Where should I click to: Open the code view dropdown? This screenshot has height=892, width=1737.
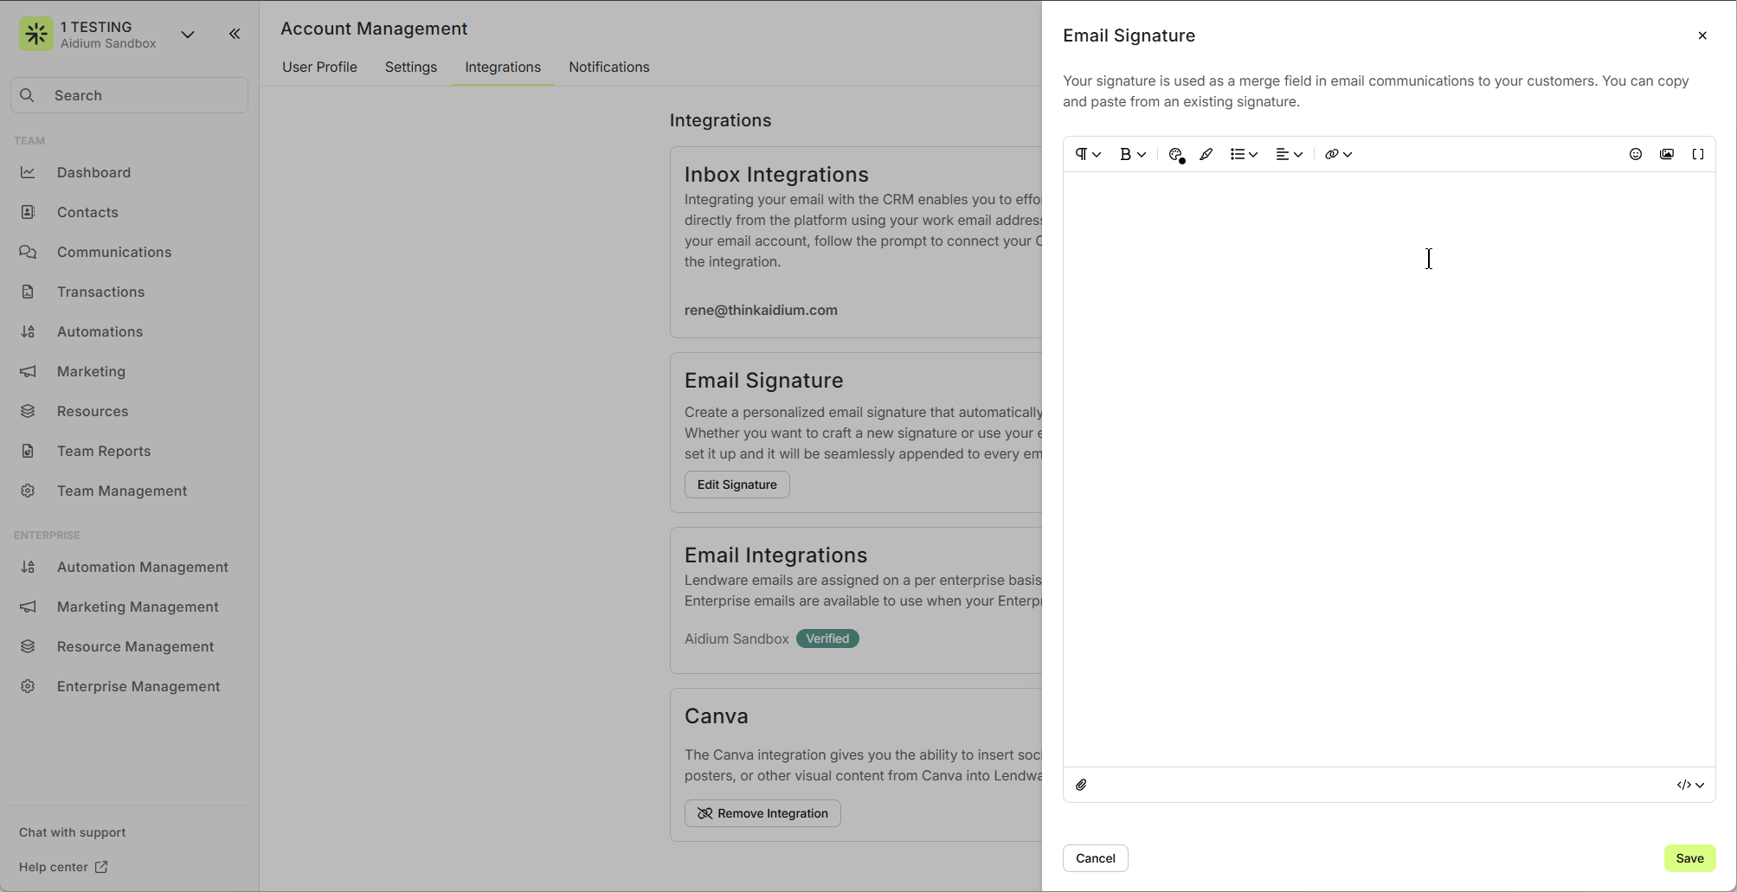[1689, 785]
